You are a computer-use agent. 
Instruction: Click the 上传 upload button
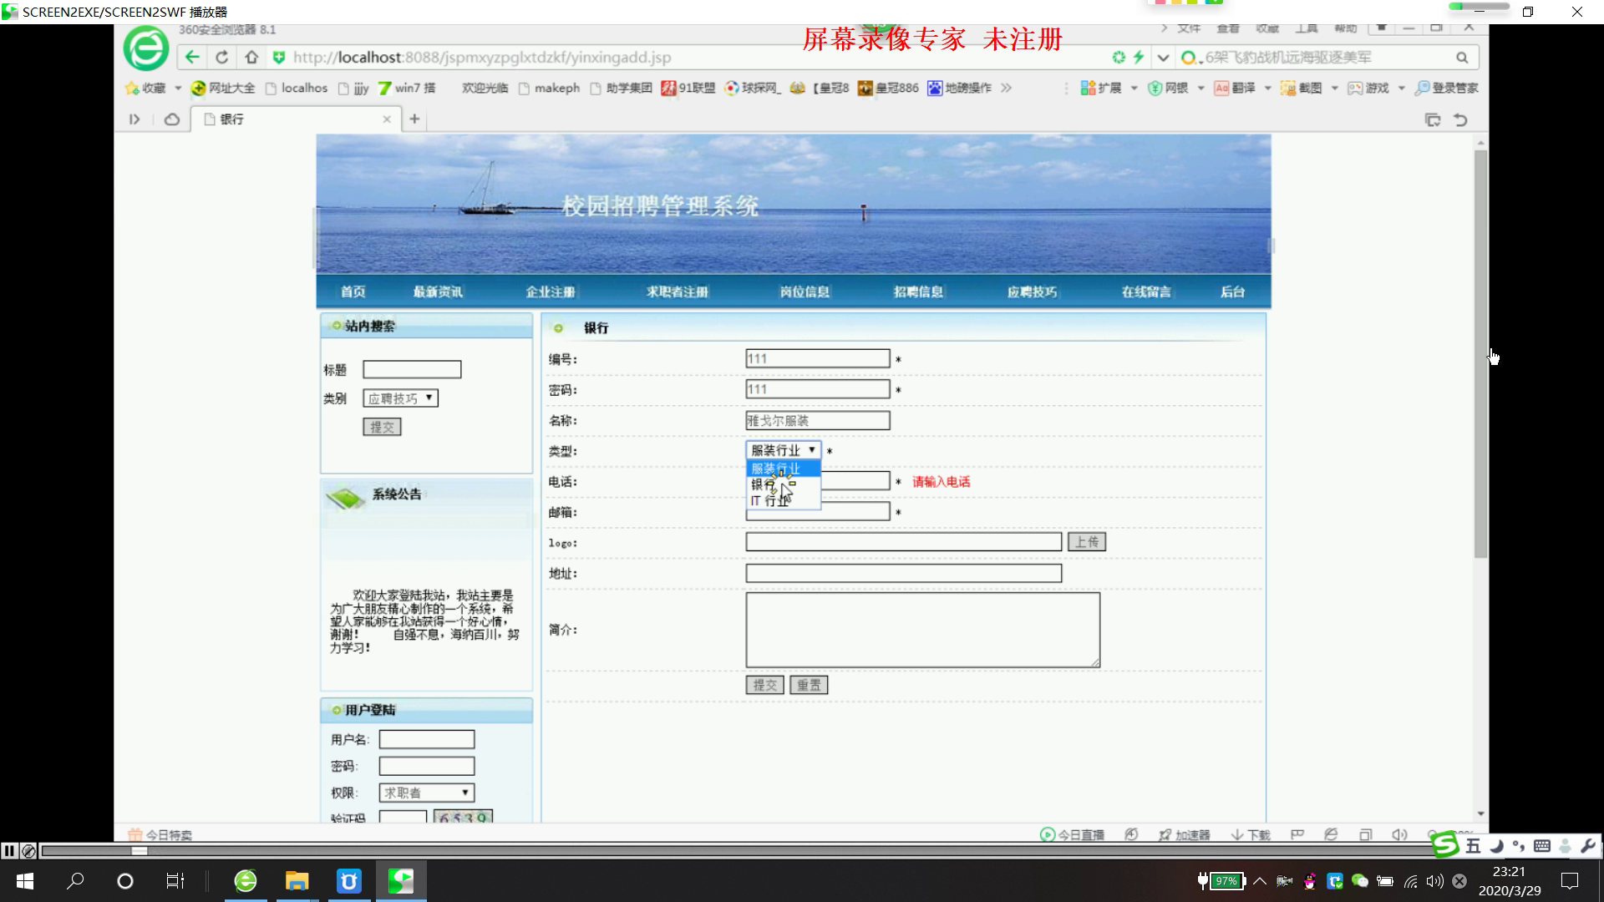point(1087,542)
